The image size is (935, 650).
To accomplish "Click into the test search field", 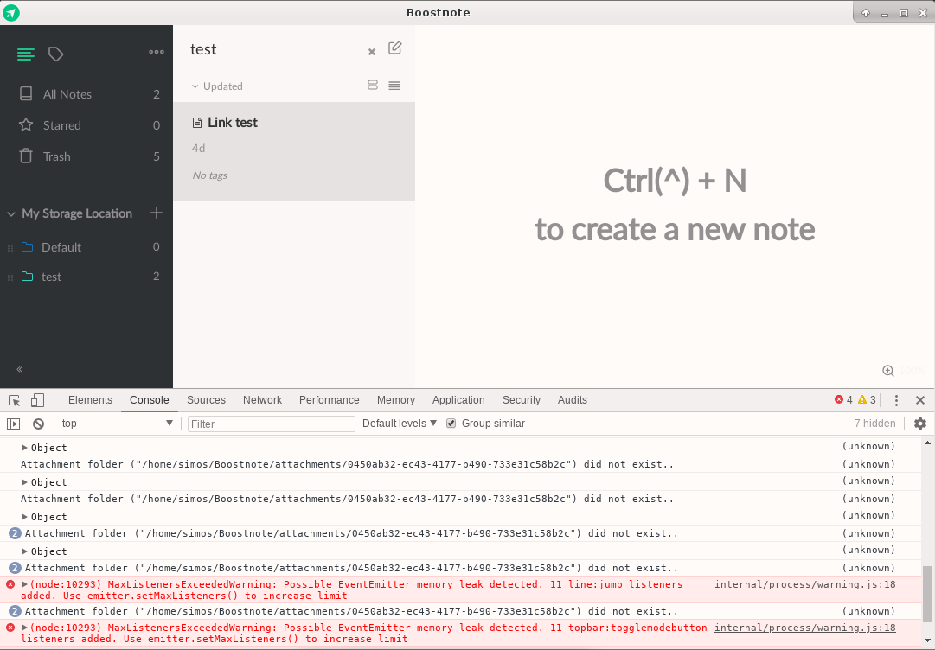I will coord(274,49).
